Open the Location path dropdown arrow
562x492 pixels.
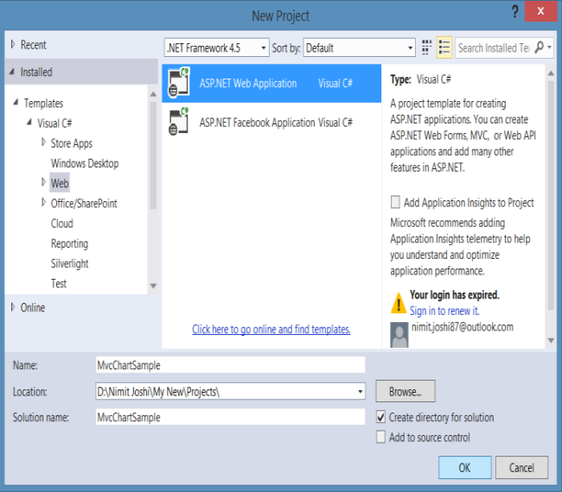[360, 392]
